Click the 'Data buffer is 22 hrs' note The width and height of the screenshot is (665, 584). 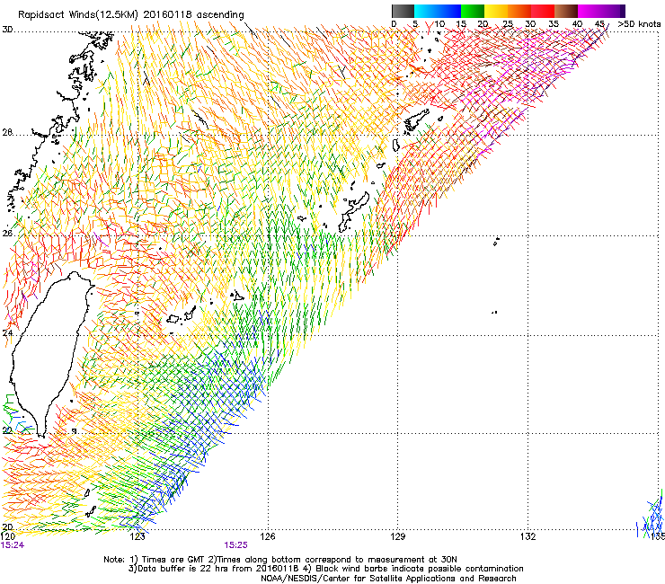coord(213,569)
